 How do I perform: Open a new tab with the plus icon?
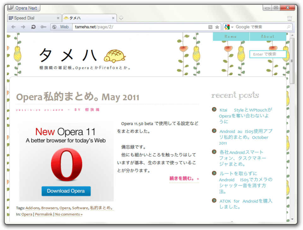(121, 18)
